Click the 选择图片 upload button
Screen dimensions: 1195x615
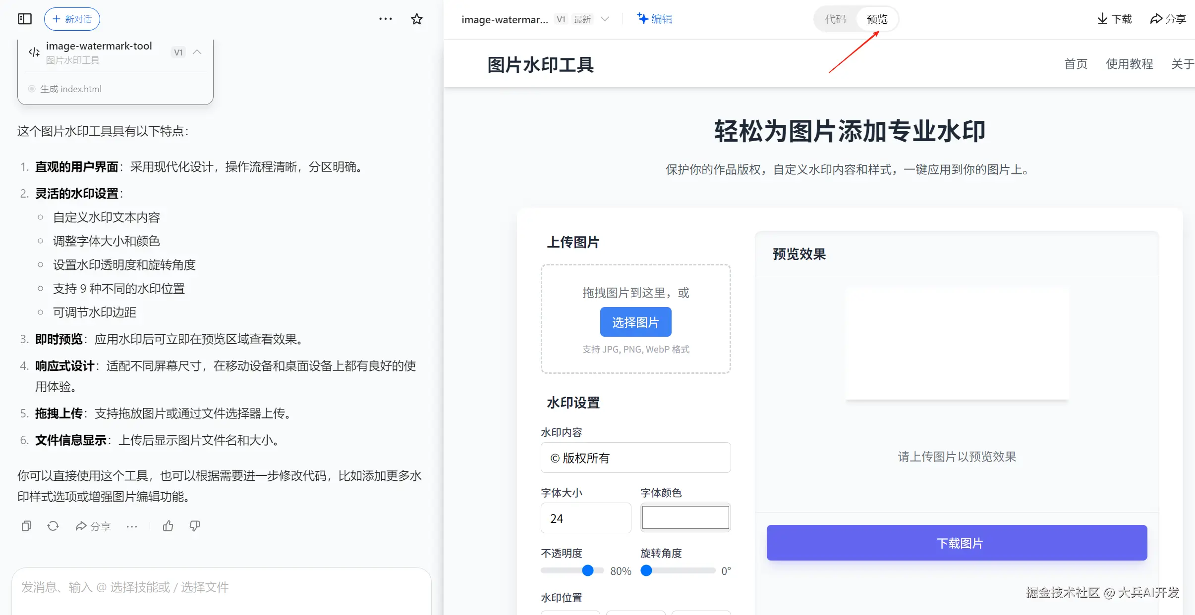click(635, 322)
